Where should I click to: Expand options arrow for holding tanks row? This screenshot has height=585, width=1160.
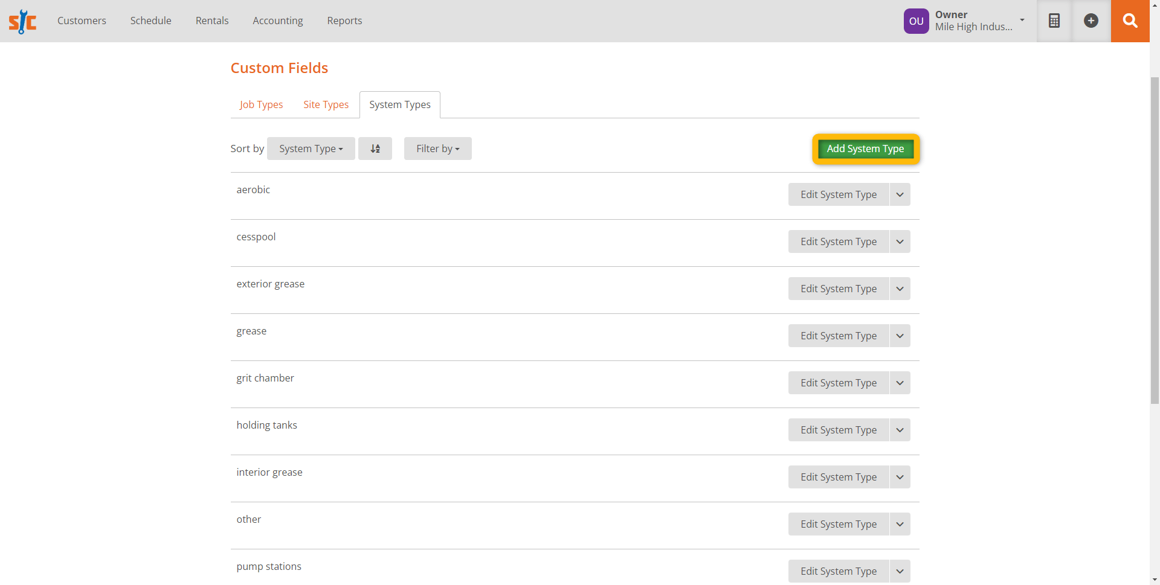pyautogui.click(x=900, y=430)
